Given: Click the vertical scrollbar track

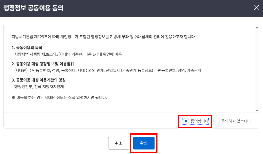Looking at the screenshot, I should click(x=257, y=69).
